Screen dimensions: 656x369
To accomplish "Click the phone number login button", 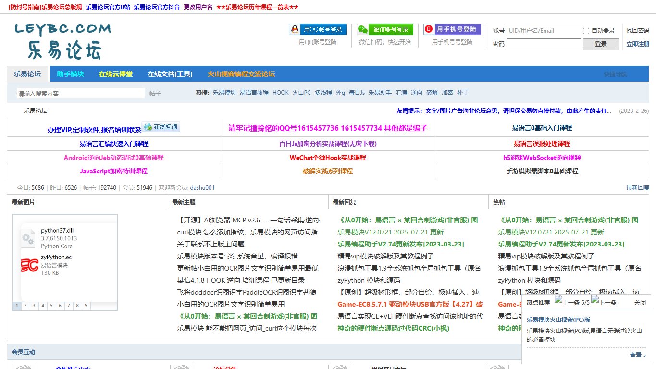I will tap(452, 29).
